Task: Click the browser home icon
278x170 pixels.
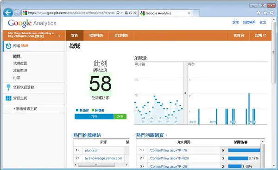Action: [259, 13]
